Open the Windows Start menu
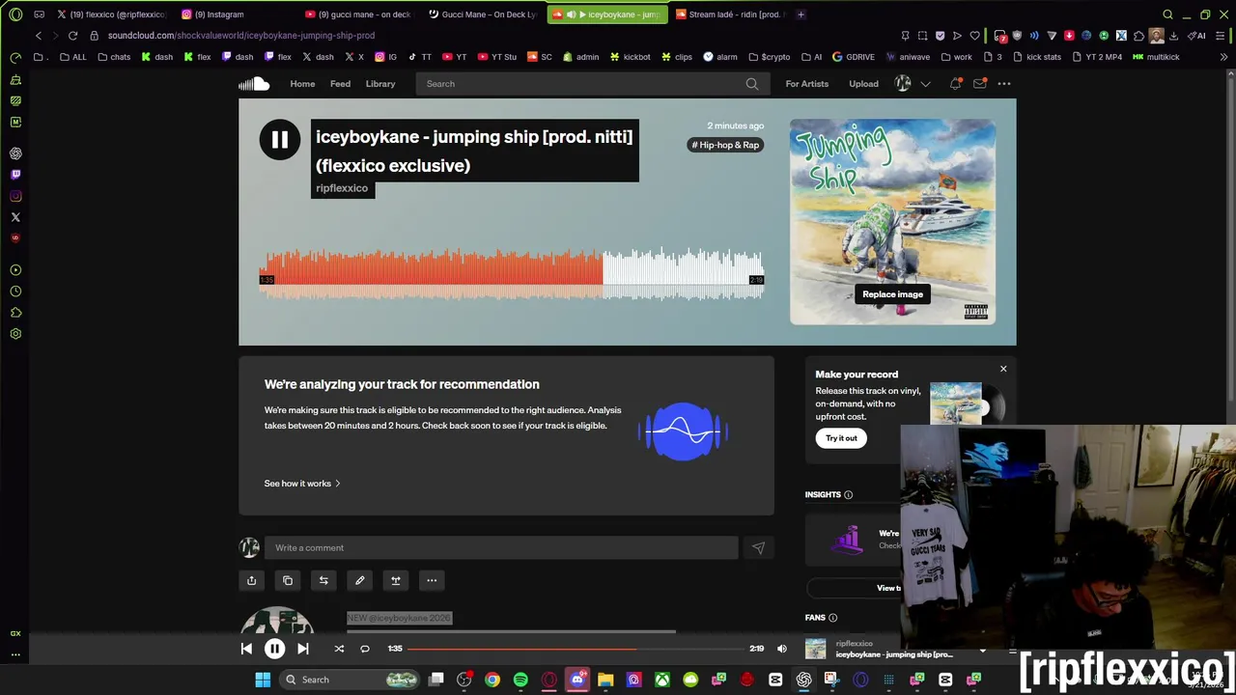The height and width of the screenshot is (695, 1236). [x=263, y=680]
